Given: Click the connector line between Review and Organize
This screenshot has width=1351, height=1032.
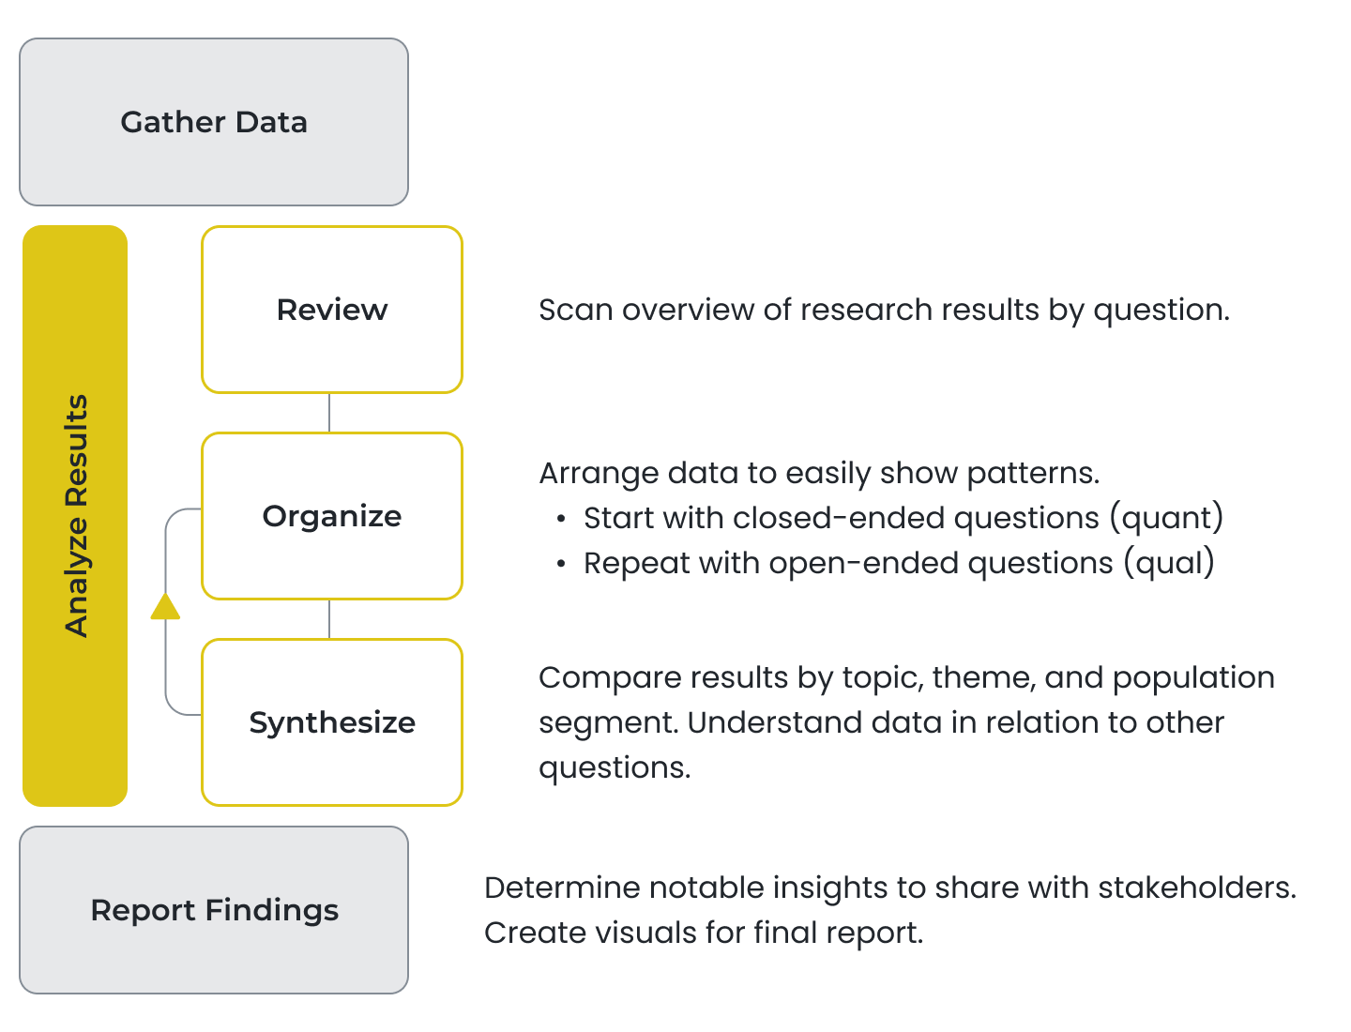Looking at the screenshot, I should pos(329,413).
